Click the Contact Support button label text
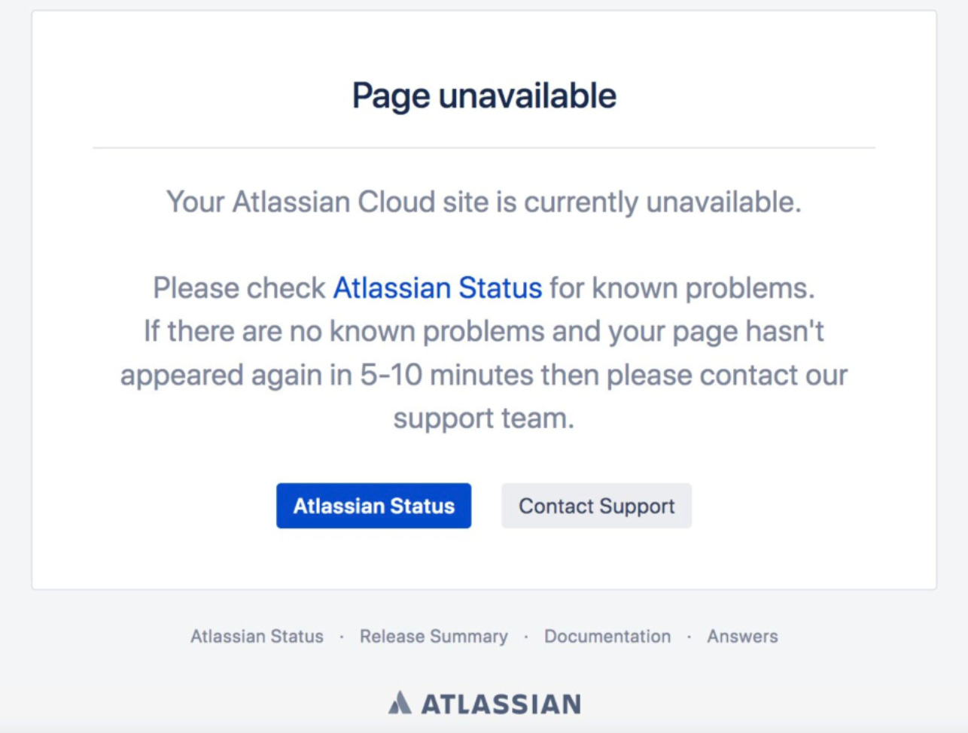 [595, 506]
